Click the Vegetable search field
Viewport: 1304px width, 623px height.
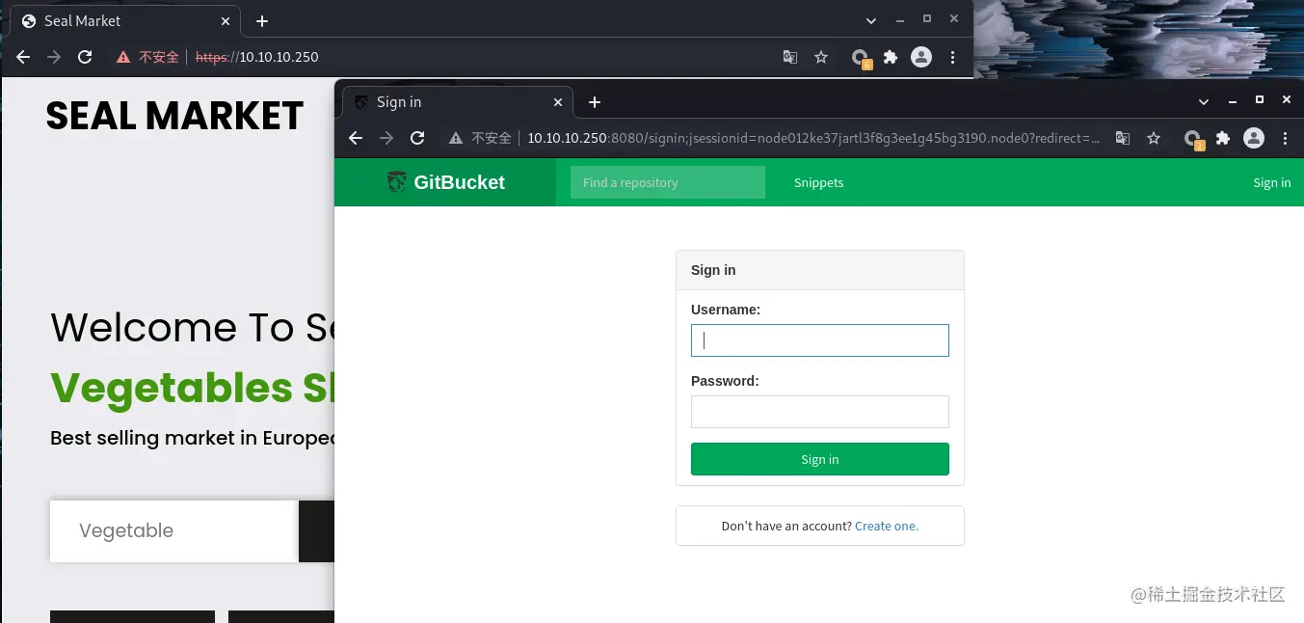pos(173,531)
